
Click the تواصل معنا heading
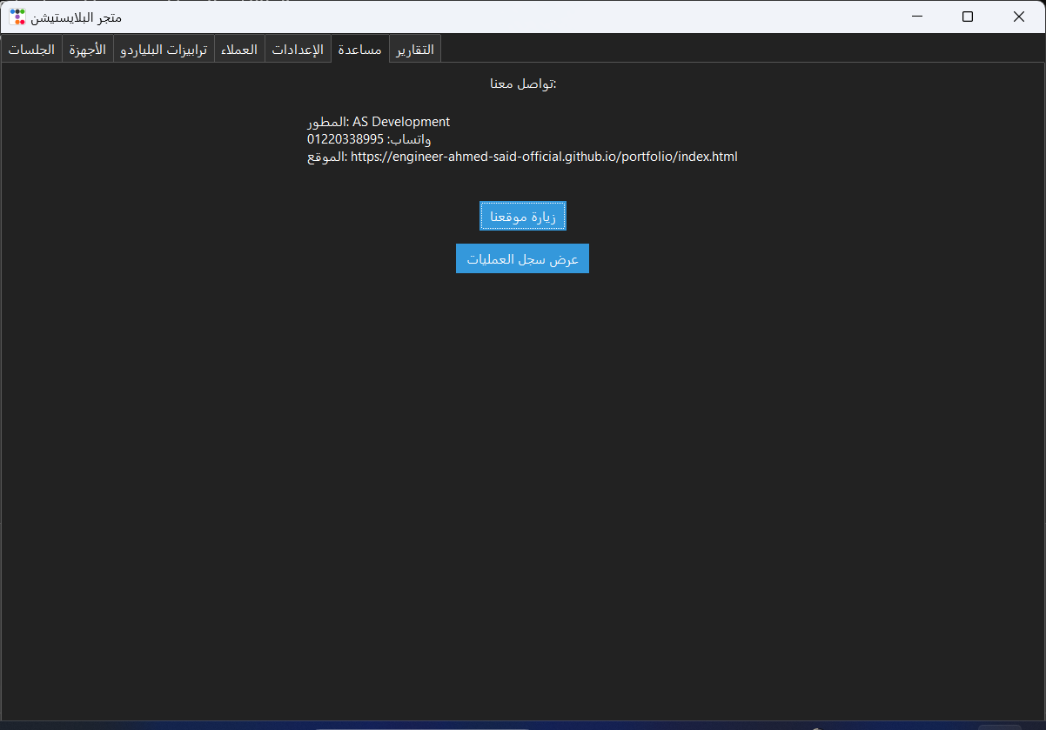click(523, 84)
